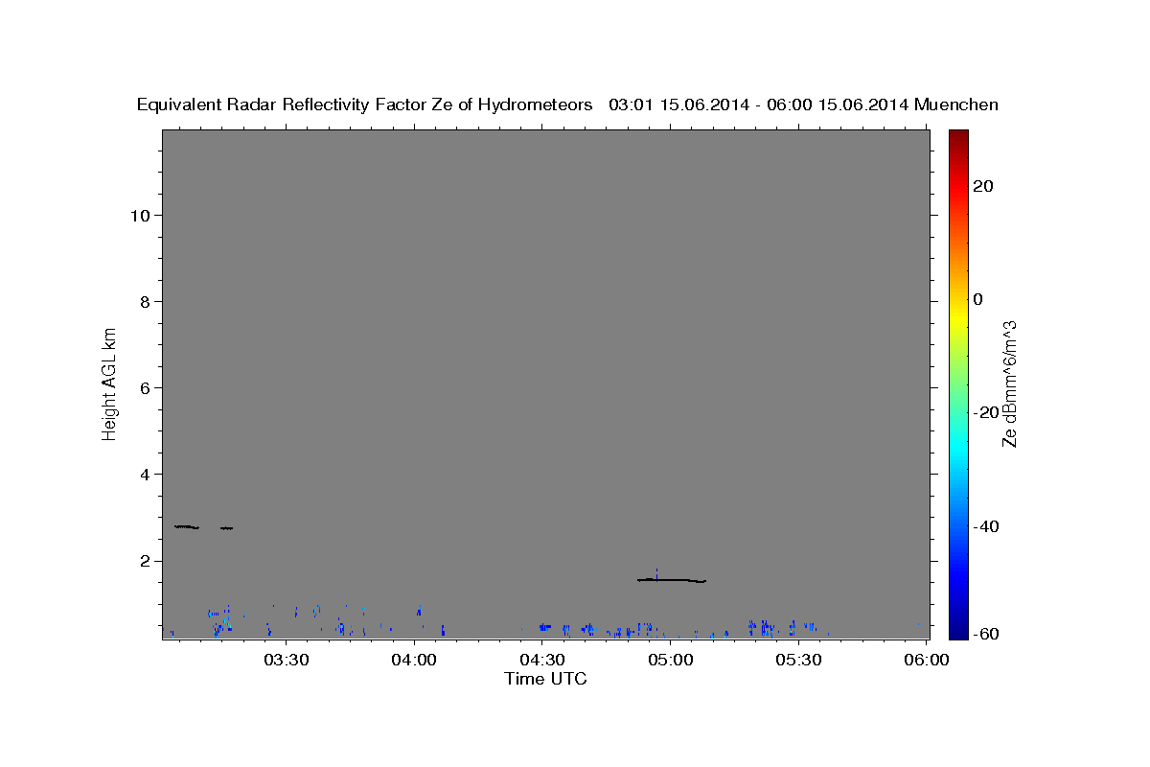Click the colorbar value -20
Viewport: 1150px width, 767px height.
tap(986, 412)
